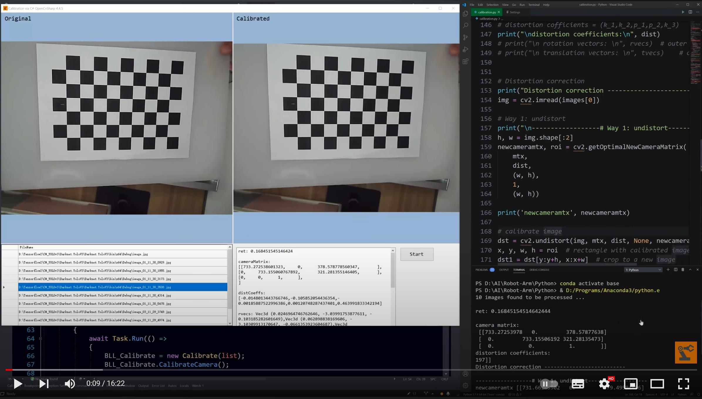This screenshot has width=702, height=399.
Task: Open the Terminal menu in VS Code
Action: [x=534, y=5]
